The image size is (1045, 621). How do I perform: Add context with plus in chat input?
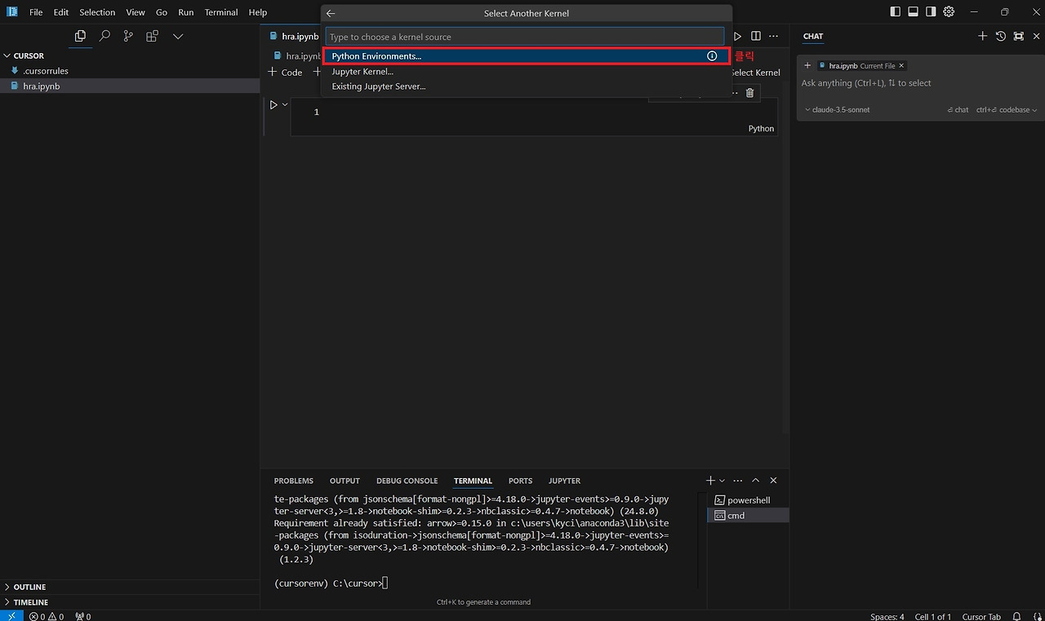coord(807,65)
